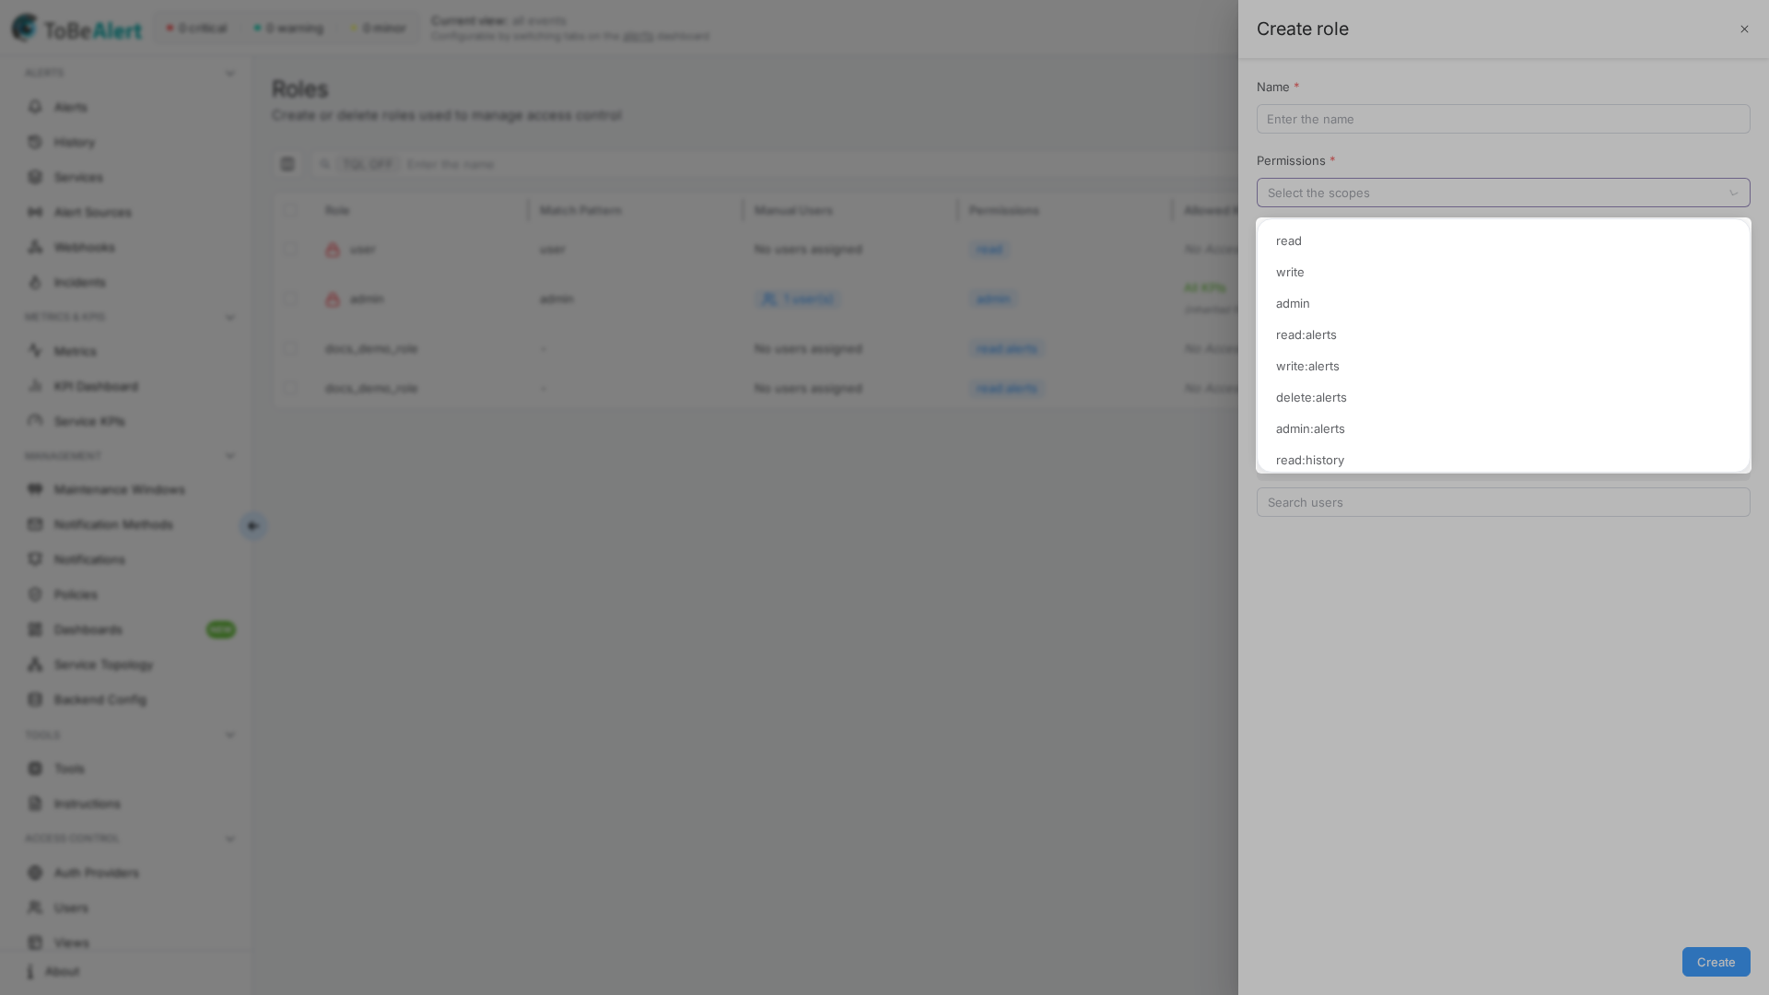
Task: Open the Users page link
Action: (71, 907)
